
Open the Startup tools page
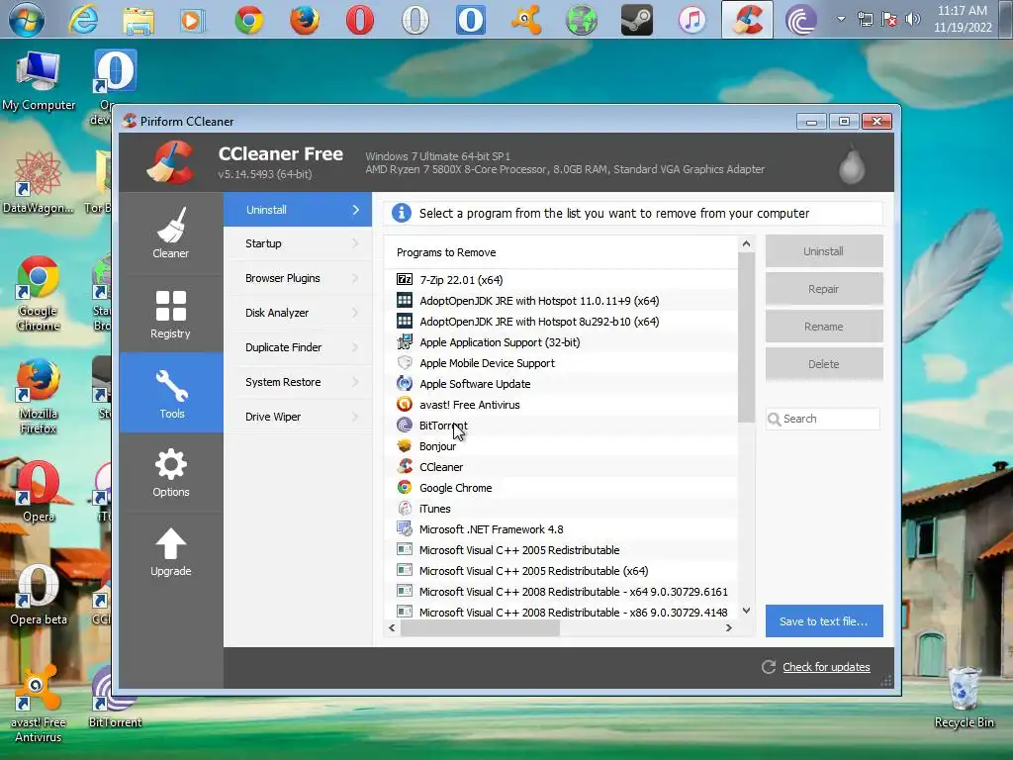pyautogui.click(x=298, y=243)
